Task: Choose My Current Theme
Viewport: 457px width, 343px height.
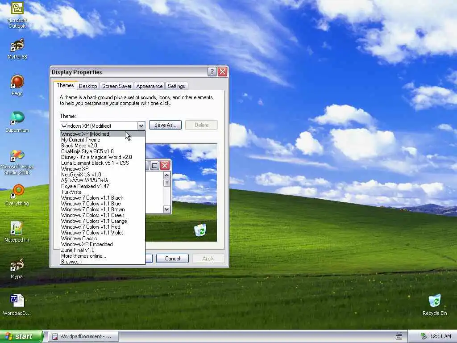Action: tap(102, 140)
